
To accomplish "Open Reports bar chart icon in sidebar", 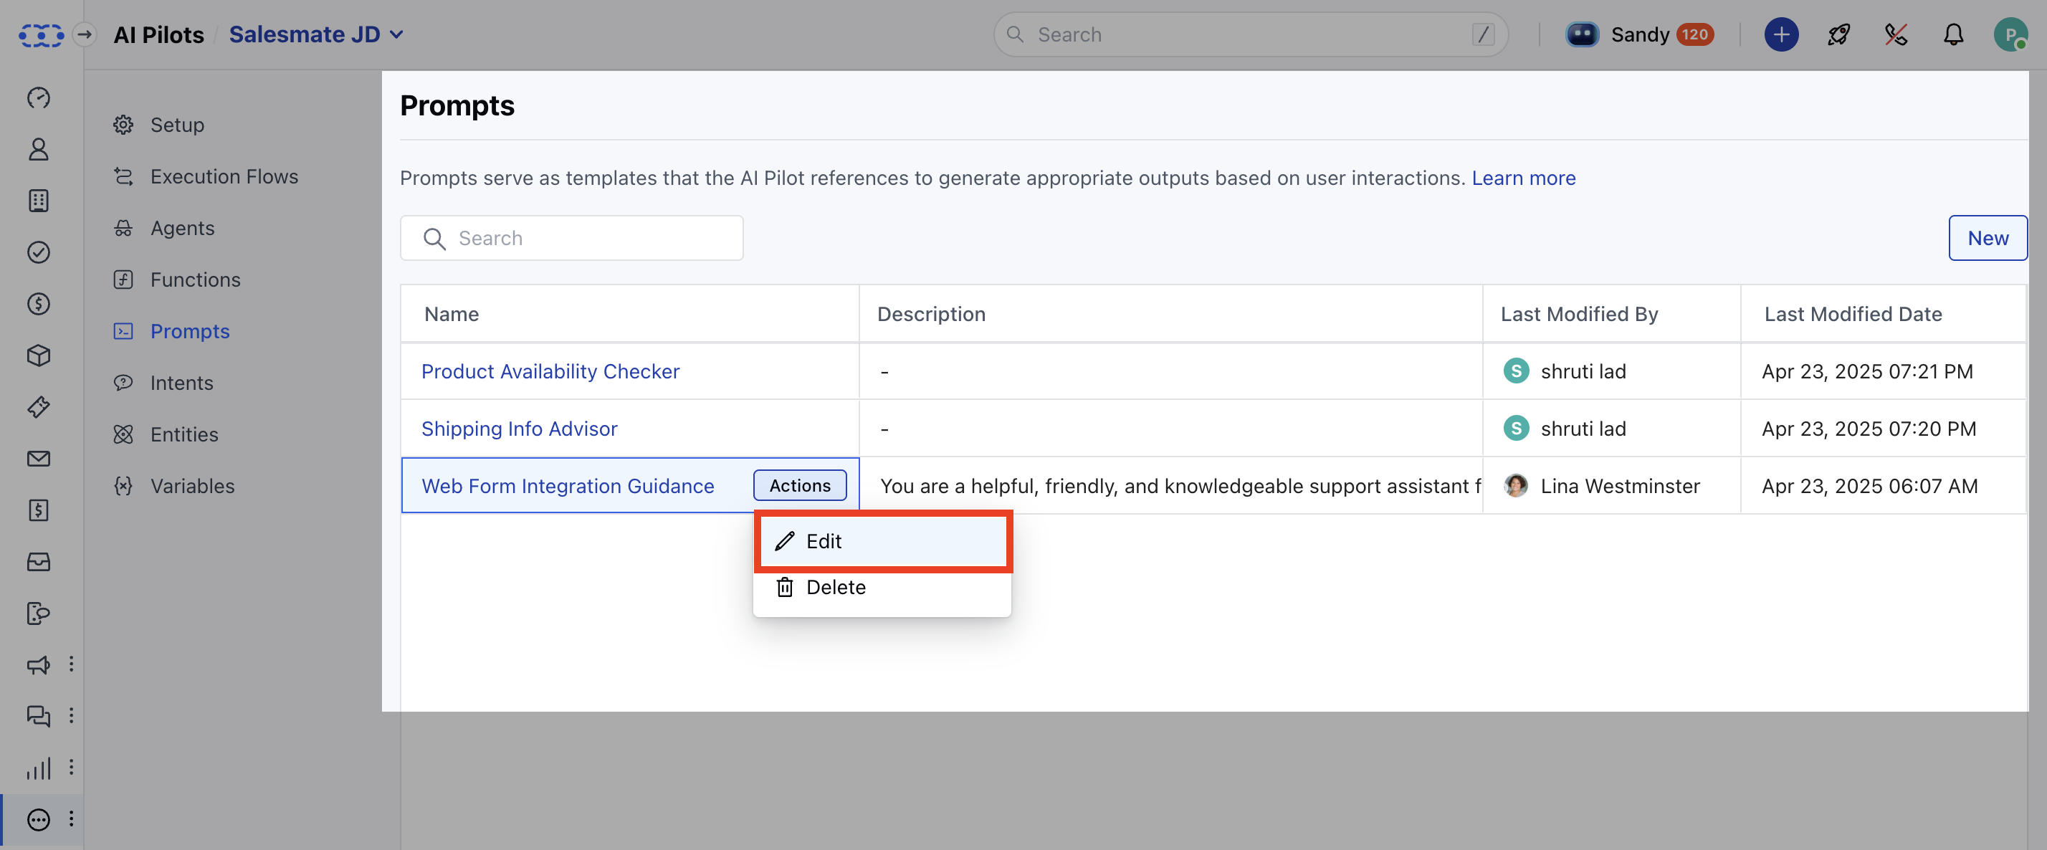I will pyautogui.click(x=38, y=768).
